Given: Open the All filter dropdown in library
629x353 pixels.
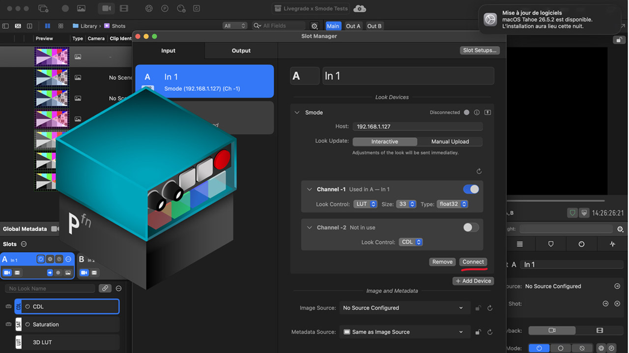Looking at the screenshot, I should tap(234, 26).
